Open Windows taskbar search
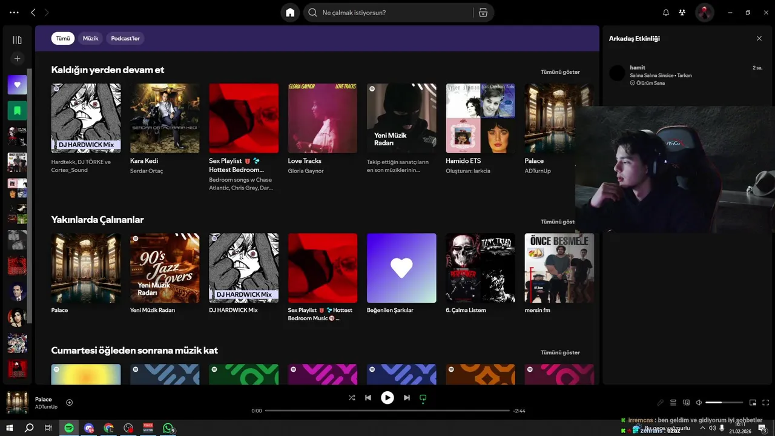The width and height of the screenshot is (775, 436). click(29, 428)
